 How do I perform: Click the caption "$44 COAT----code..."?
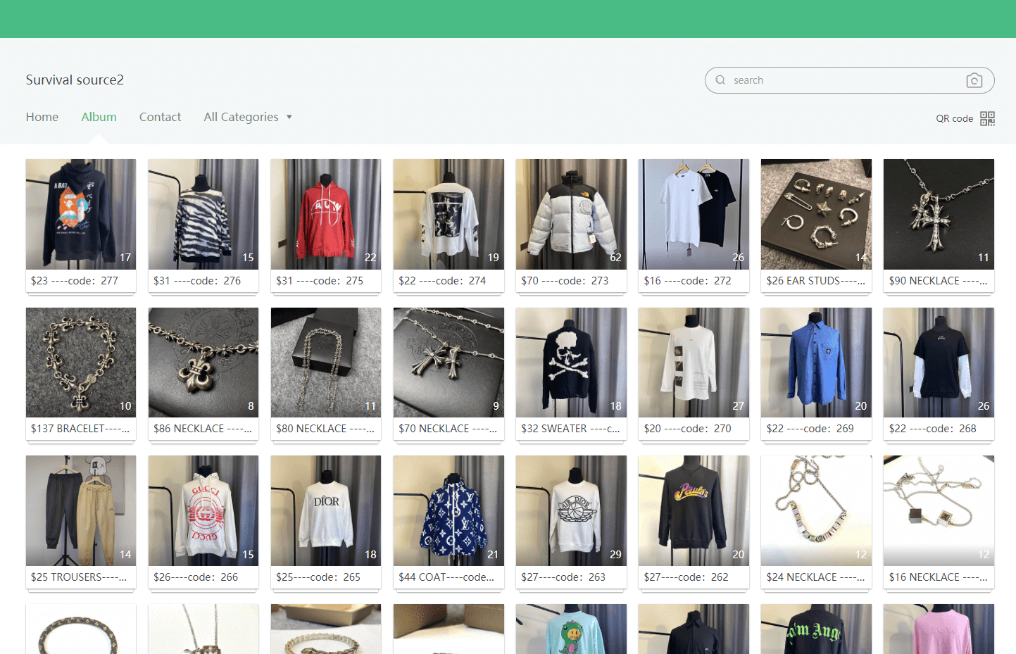pos(446,577)
